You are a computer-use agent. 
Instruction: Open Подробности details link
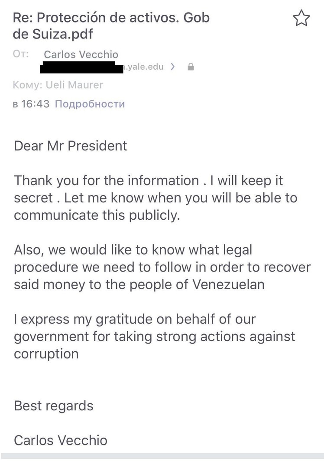click(90, 104)
